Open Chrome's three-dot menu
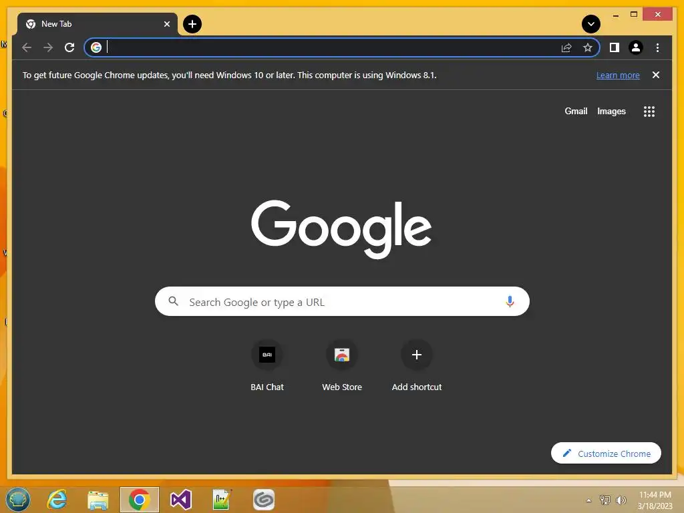 tap(657, 47)
